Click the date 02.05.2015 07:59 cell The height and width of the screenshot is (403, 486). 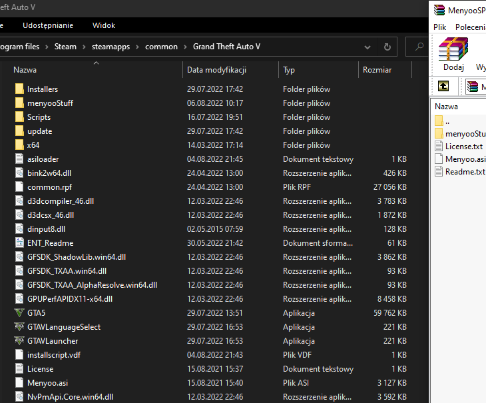click(215, 228)
